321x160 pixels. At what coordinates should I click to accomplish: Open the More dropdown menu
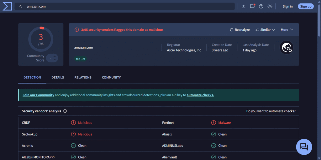[x=287, y=30]
